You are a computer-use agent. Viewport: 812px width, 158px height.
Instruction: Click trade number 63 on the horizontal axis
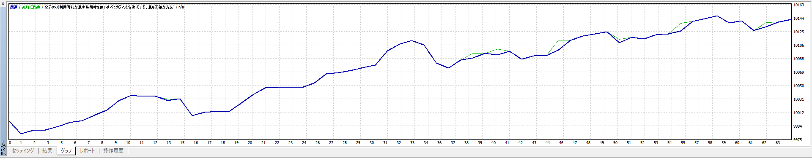[778, 143]
